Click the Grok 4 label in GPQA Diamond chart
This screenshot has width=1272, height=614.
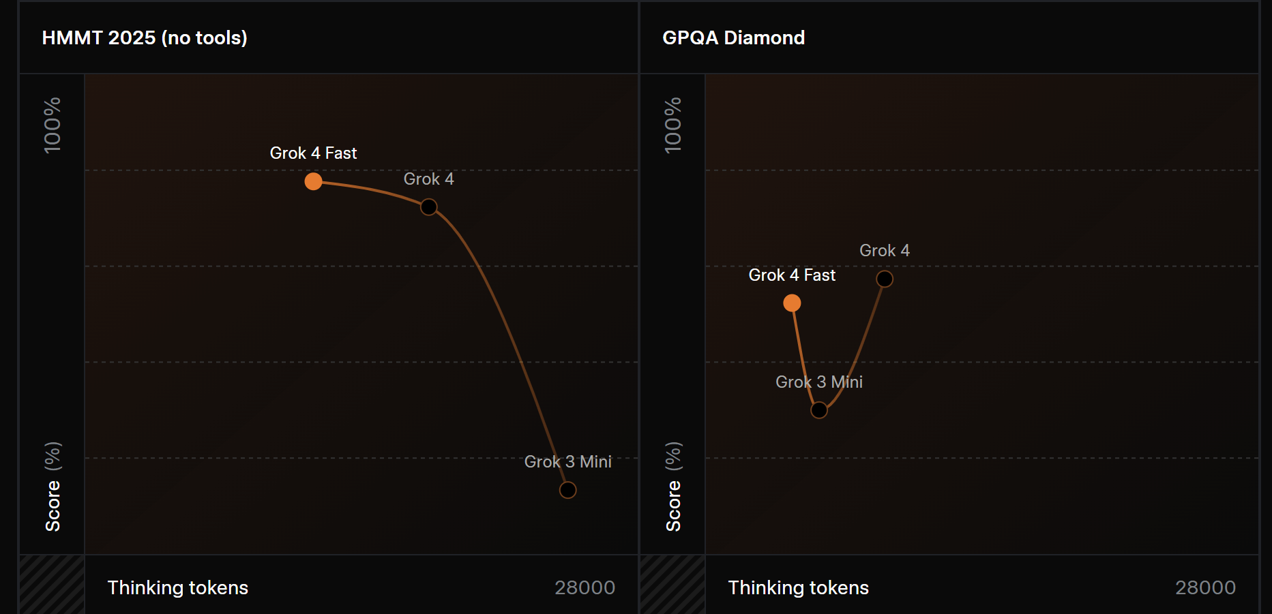pyautogui.click(x=884, y=251)
